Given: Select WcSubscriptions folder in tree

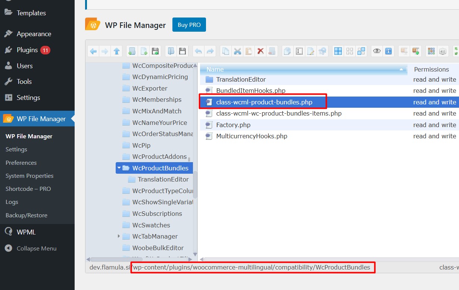Looking at the screenshot, I should click(157, 214).
